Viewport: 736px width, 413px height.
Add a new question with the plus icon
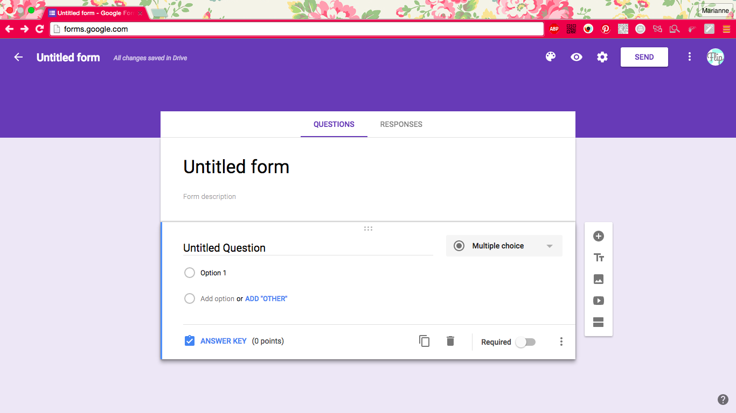pyautogui.click(x=599, y=236)
